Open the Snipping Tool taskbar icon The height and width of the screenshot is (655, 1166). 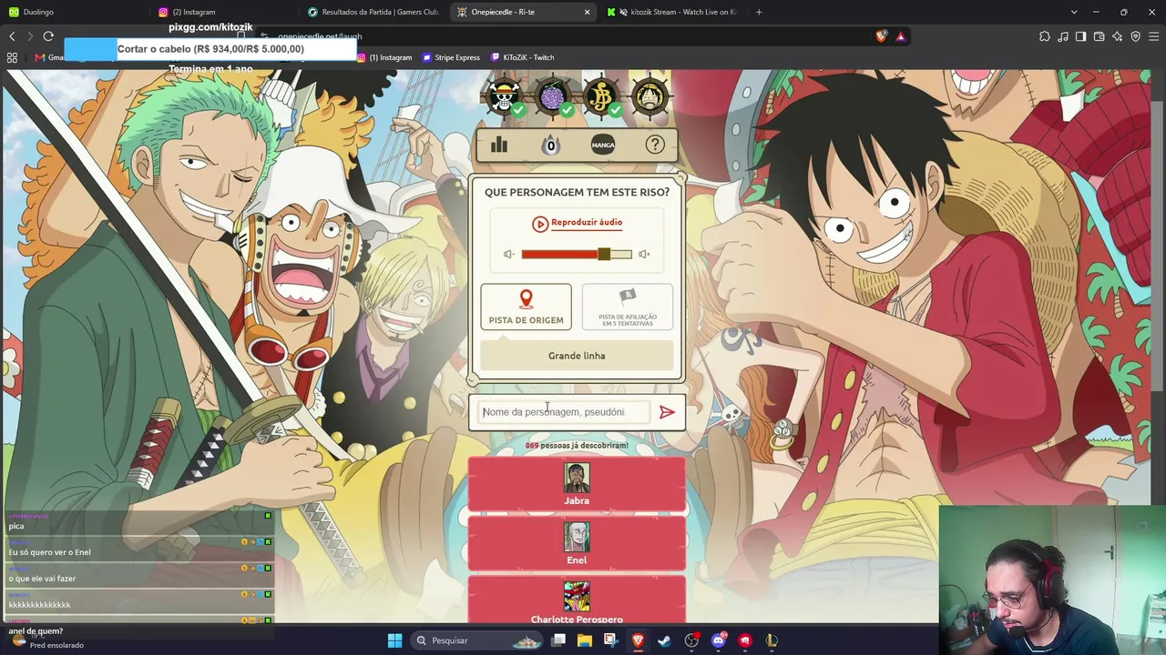[610, 640]
